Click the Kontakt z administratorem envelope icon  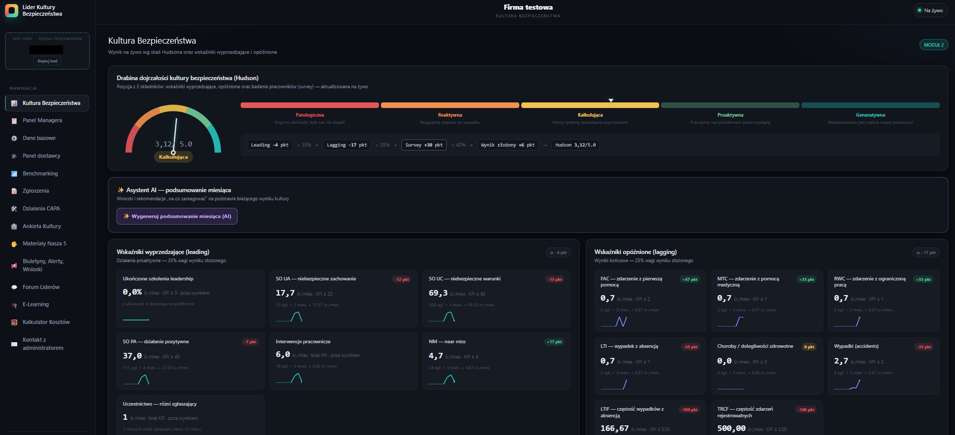coord(14,344)
